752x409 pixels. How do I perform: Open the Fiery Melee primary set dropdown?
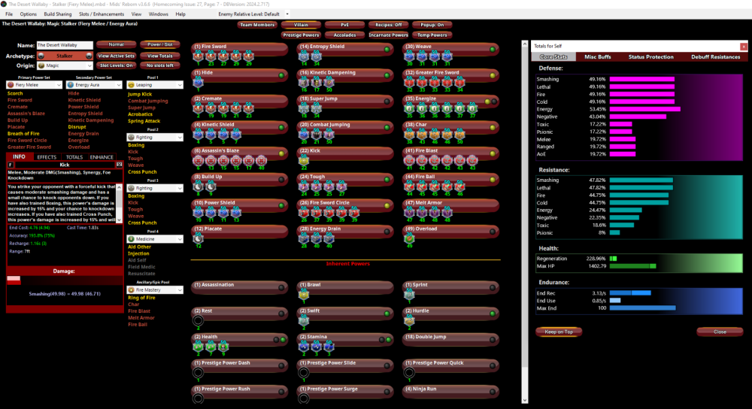coord(34,85)
